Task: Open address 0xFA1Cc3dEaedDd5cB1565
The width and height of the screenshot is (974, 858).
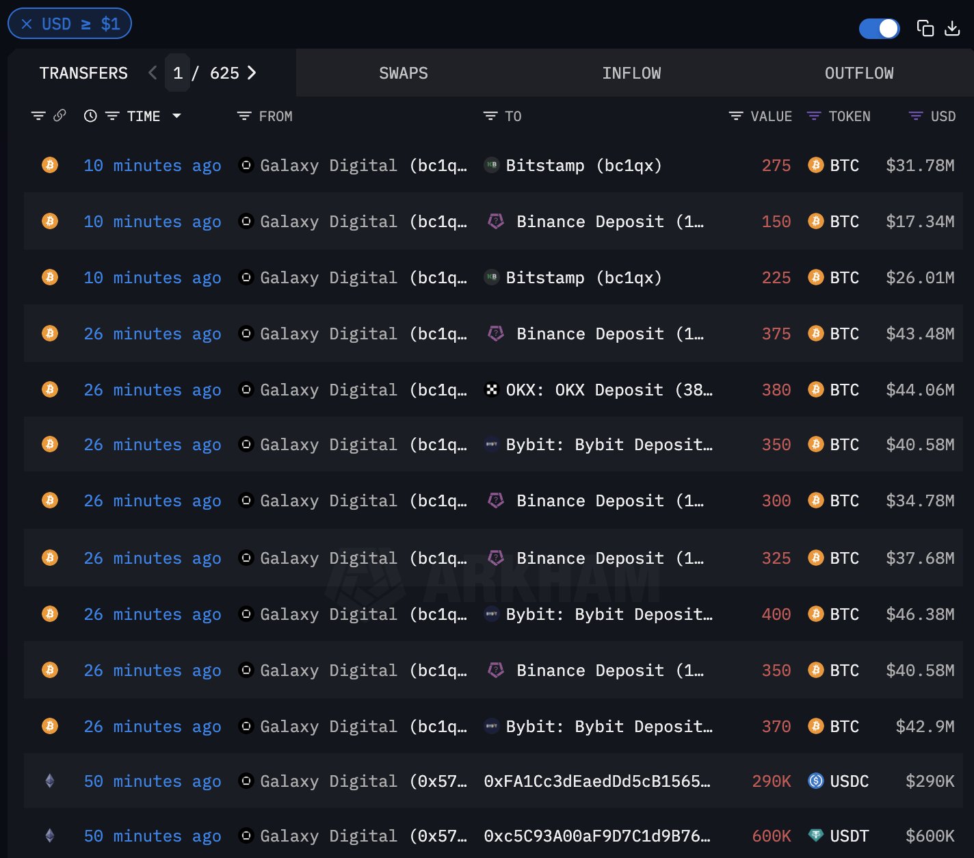Action: pos(597,781)
